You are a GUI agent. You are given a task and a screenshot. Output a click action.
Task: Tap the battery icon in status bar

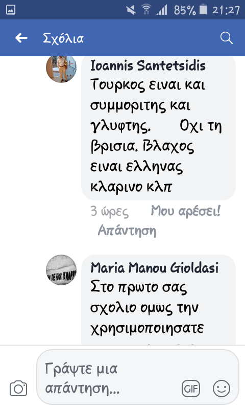point(203,10)
